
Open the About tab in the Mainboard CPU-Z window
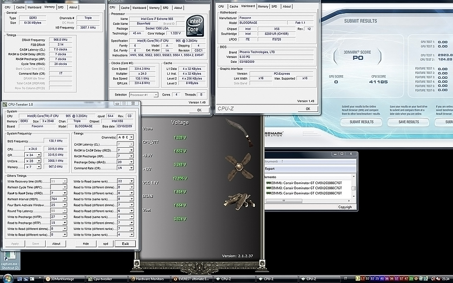287,6
